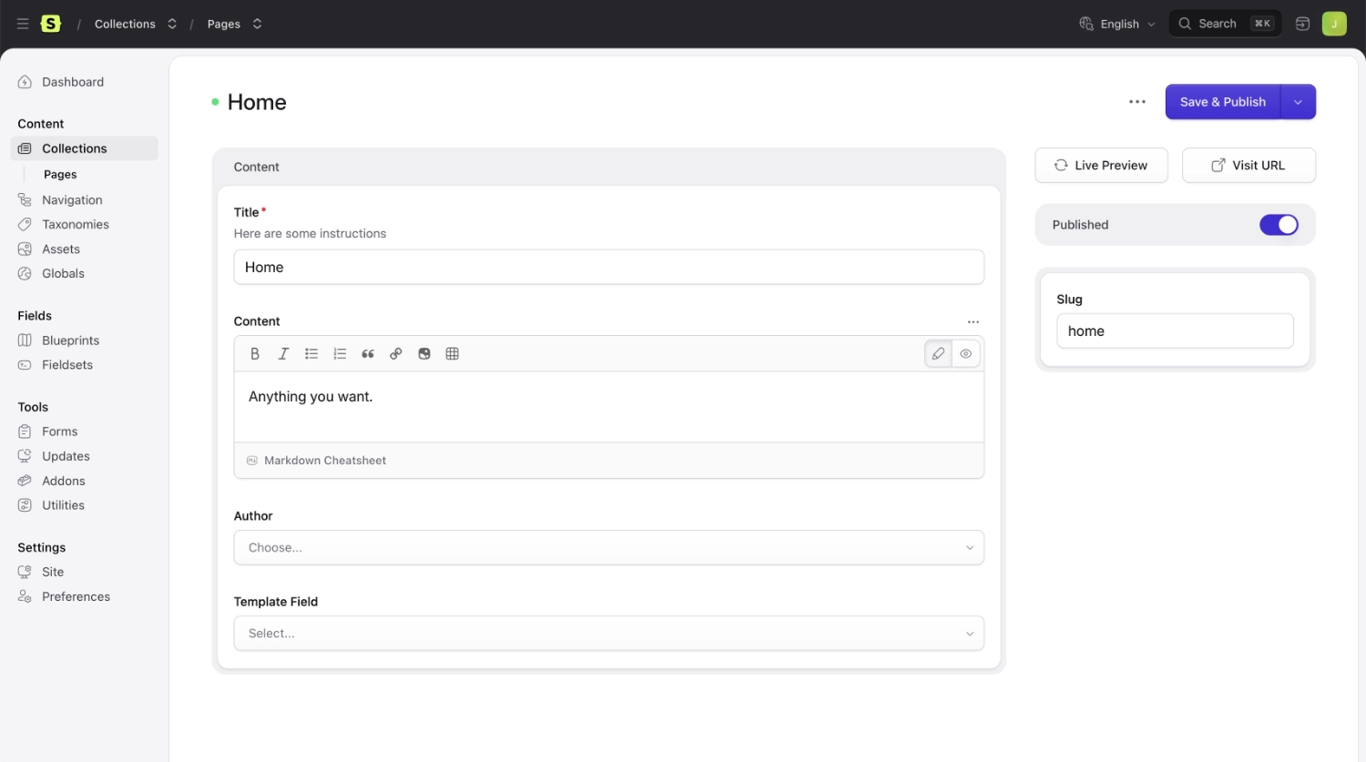Viewport: 1366px width, 762px height.
Task: Toggle the Published switch off
Action: [1278, 225]
